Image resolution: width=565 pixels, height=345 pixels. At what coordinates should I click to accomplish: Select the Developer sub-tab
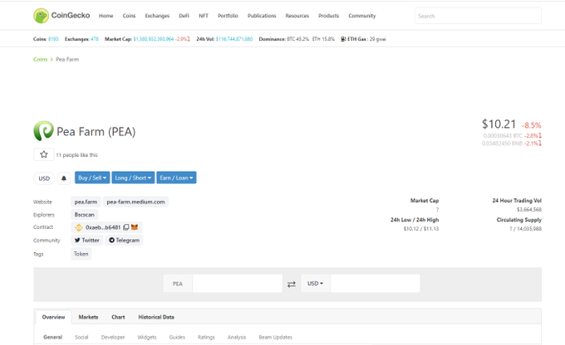[x=113, y=338]
